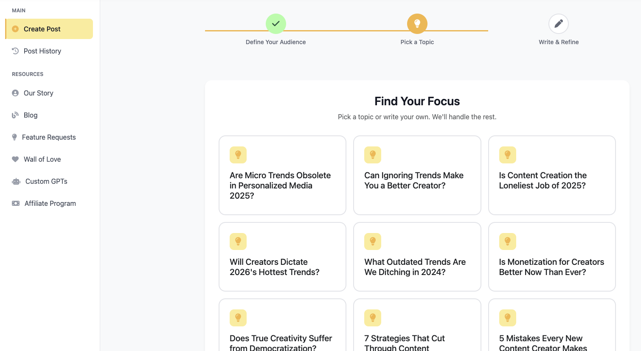641x351 pixels.
Task: Pick 'Is Monetization for Creators Better Now Than Ever?'
Action: 552,257
